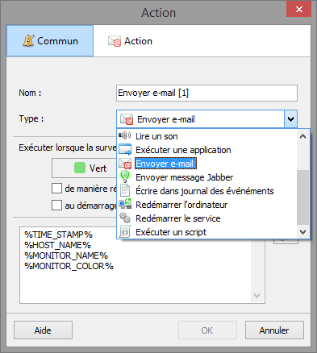Tick the 'au démarrage' checkbox
This screenshot has width=317, height=353.
(56, 206)
